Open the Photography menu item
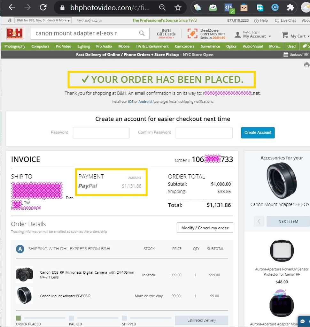The image size is (310, 327). pyautogui.click(x=15, y=46)
